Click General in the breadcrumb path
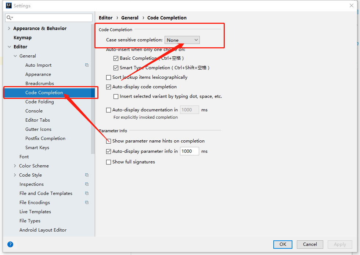Screen dimensions: 360x255 pyautogui.click(x=130, y=18)
